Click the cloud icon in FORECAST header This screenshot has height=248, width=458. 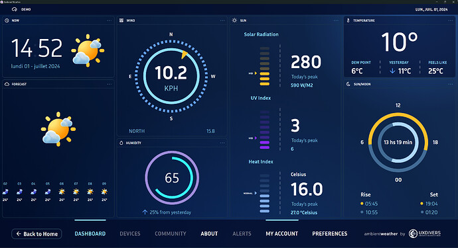[7, 84]
